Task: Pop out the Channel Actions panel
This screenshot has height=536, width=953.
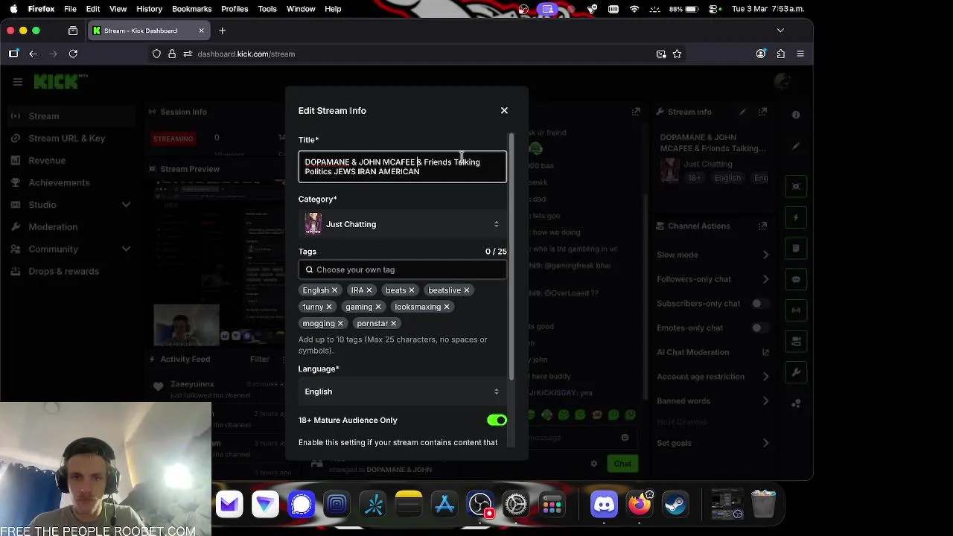Action: coord(762,226)
